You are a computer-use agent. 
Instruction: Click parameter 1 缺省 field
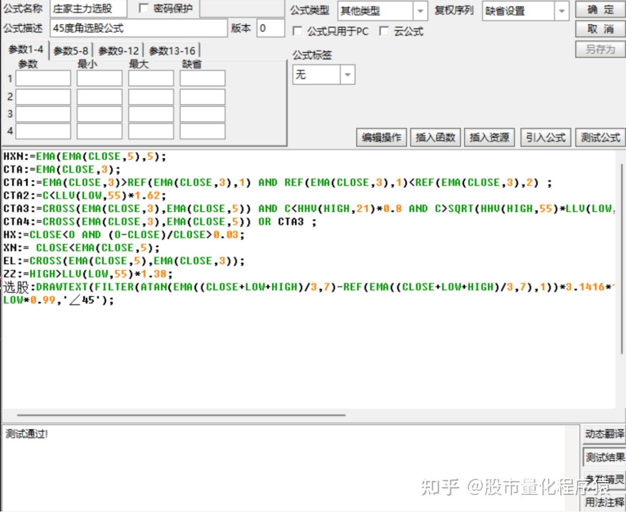click(x=202, y=78)
